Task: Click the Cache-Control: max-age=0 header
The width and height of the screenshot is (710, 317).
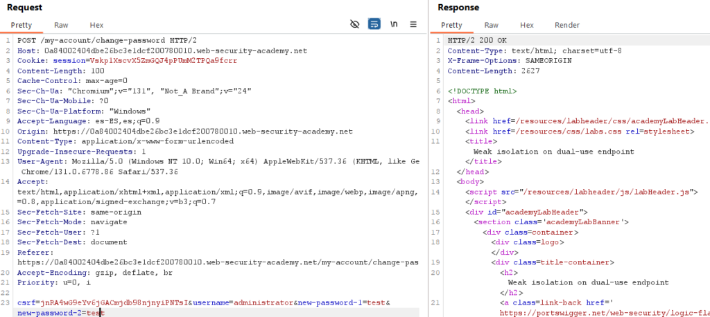Action: 72,81
